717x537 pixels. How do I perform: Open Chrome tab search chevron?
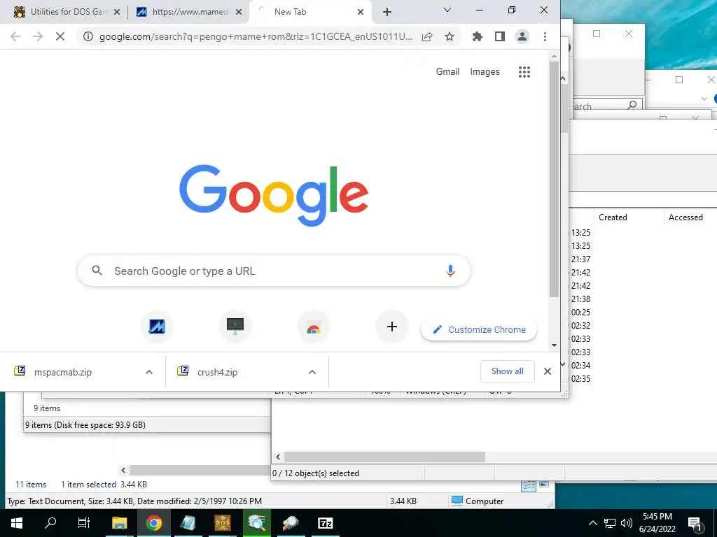click(447, 10)
